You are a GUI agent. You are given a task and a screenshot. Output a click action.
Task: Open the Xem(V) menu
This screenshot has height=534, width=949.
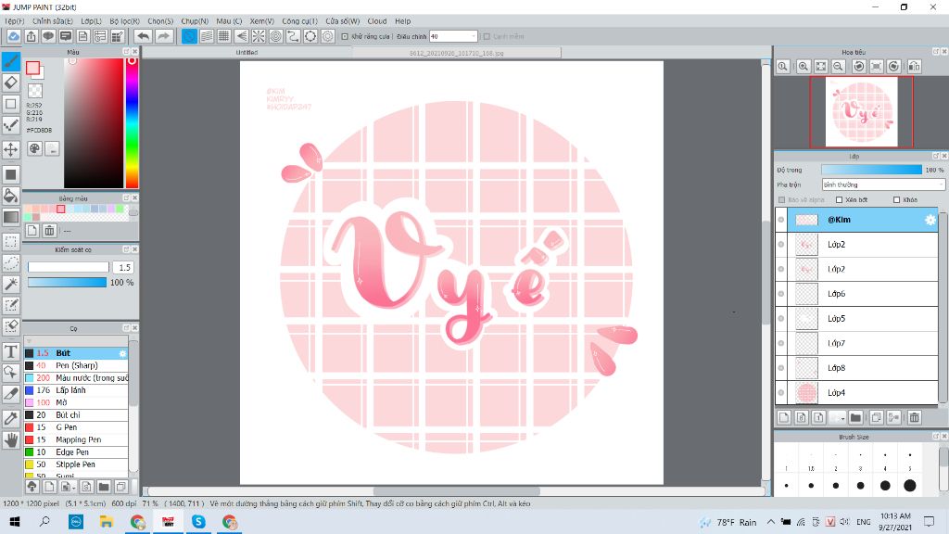(x=262, y=21)
